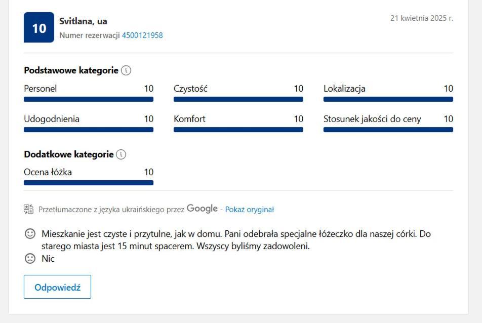Click reviewer name Svitlana, ua

pos(83,21)
